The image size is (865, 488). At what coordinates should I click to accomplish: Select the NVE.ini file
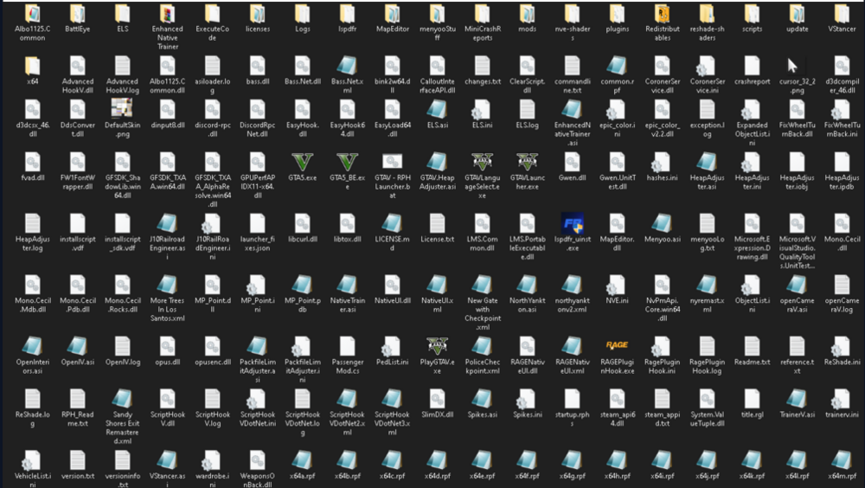click(617, 285)
